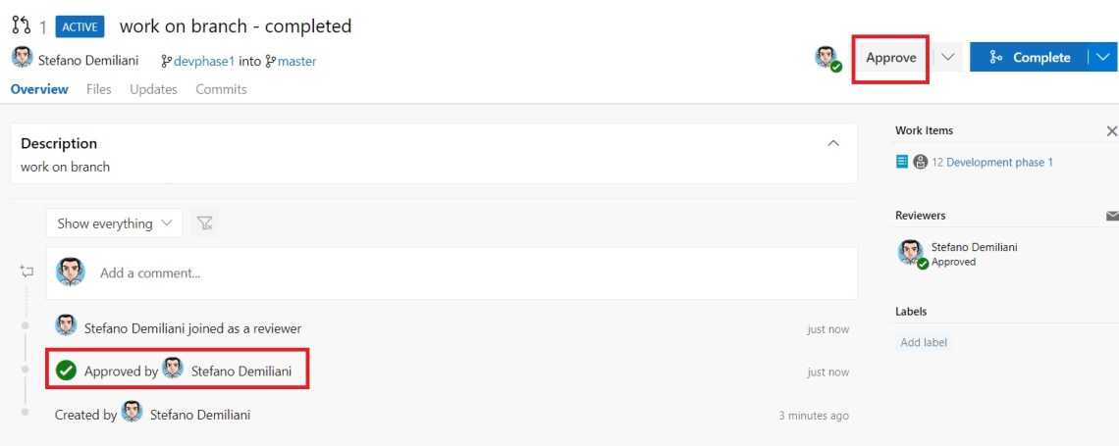Click the comment filter funnel icon
This screenshot has height=446, width=1119.
pyautogui.click(x=204, y=223)
